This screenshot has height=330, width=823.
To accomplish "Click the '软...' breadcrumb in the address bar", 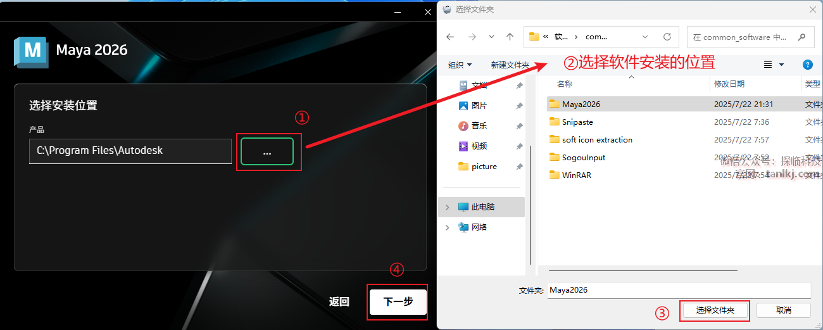I will 561,37.
